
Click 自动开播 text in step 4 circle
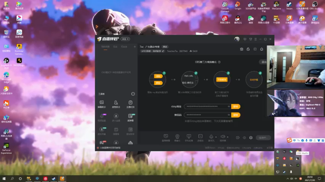(x=254, y=80)
